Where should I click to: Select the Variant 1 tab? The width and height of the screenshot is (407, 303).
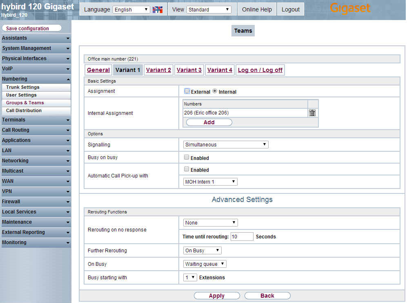pyautogui.click(x=128, y=70)
